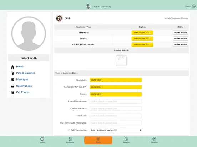The image size is (197, 147).
Task: Open the hamburger Menu icon
Action: click(x=194, y=6)
